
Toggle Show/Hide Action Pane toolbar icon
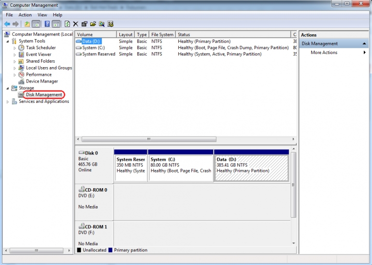pyautogui.click(x=56, y=24)
